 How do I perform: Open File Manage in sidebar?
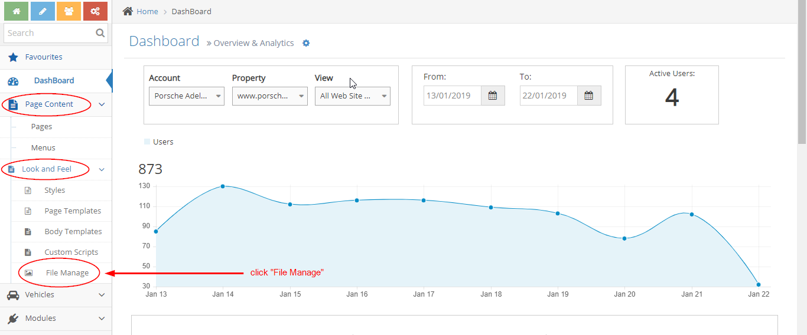[x=67, y=273]
